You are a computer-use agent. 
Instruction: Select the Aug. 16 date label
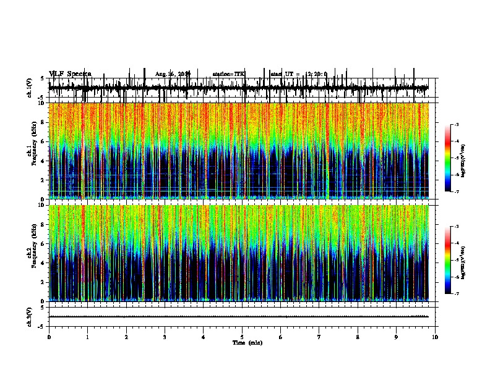[173, 74]
